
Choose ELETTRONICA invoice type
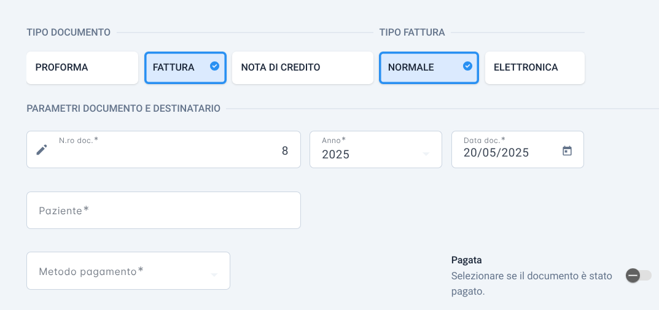[534, 68]
